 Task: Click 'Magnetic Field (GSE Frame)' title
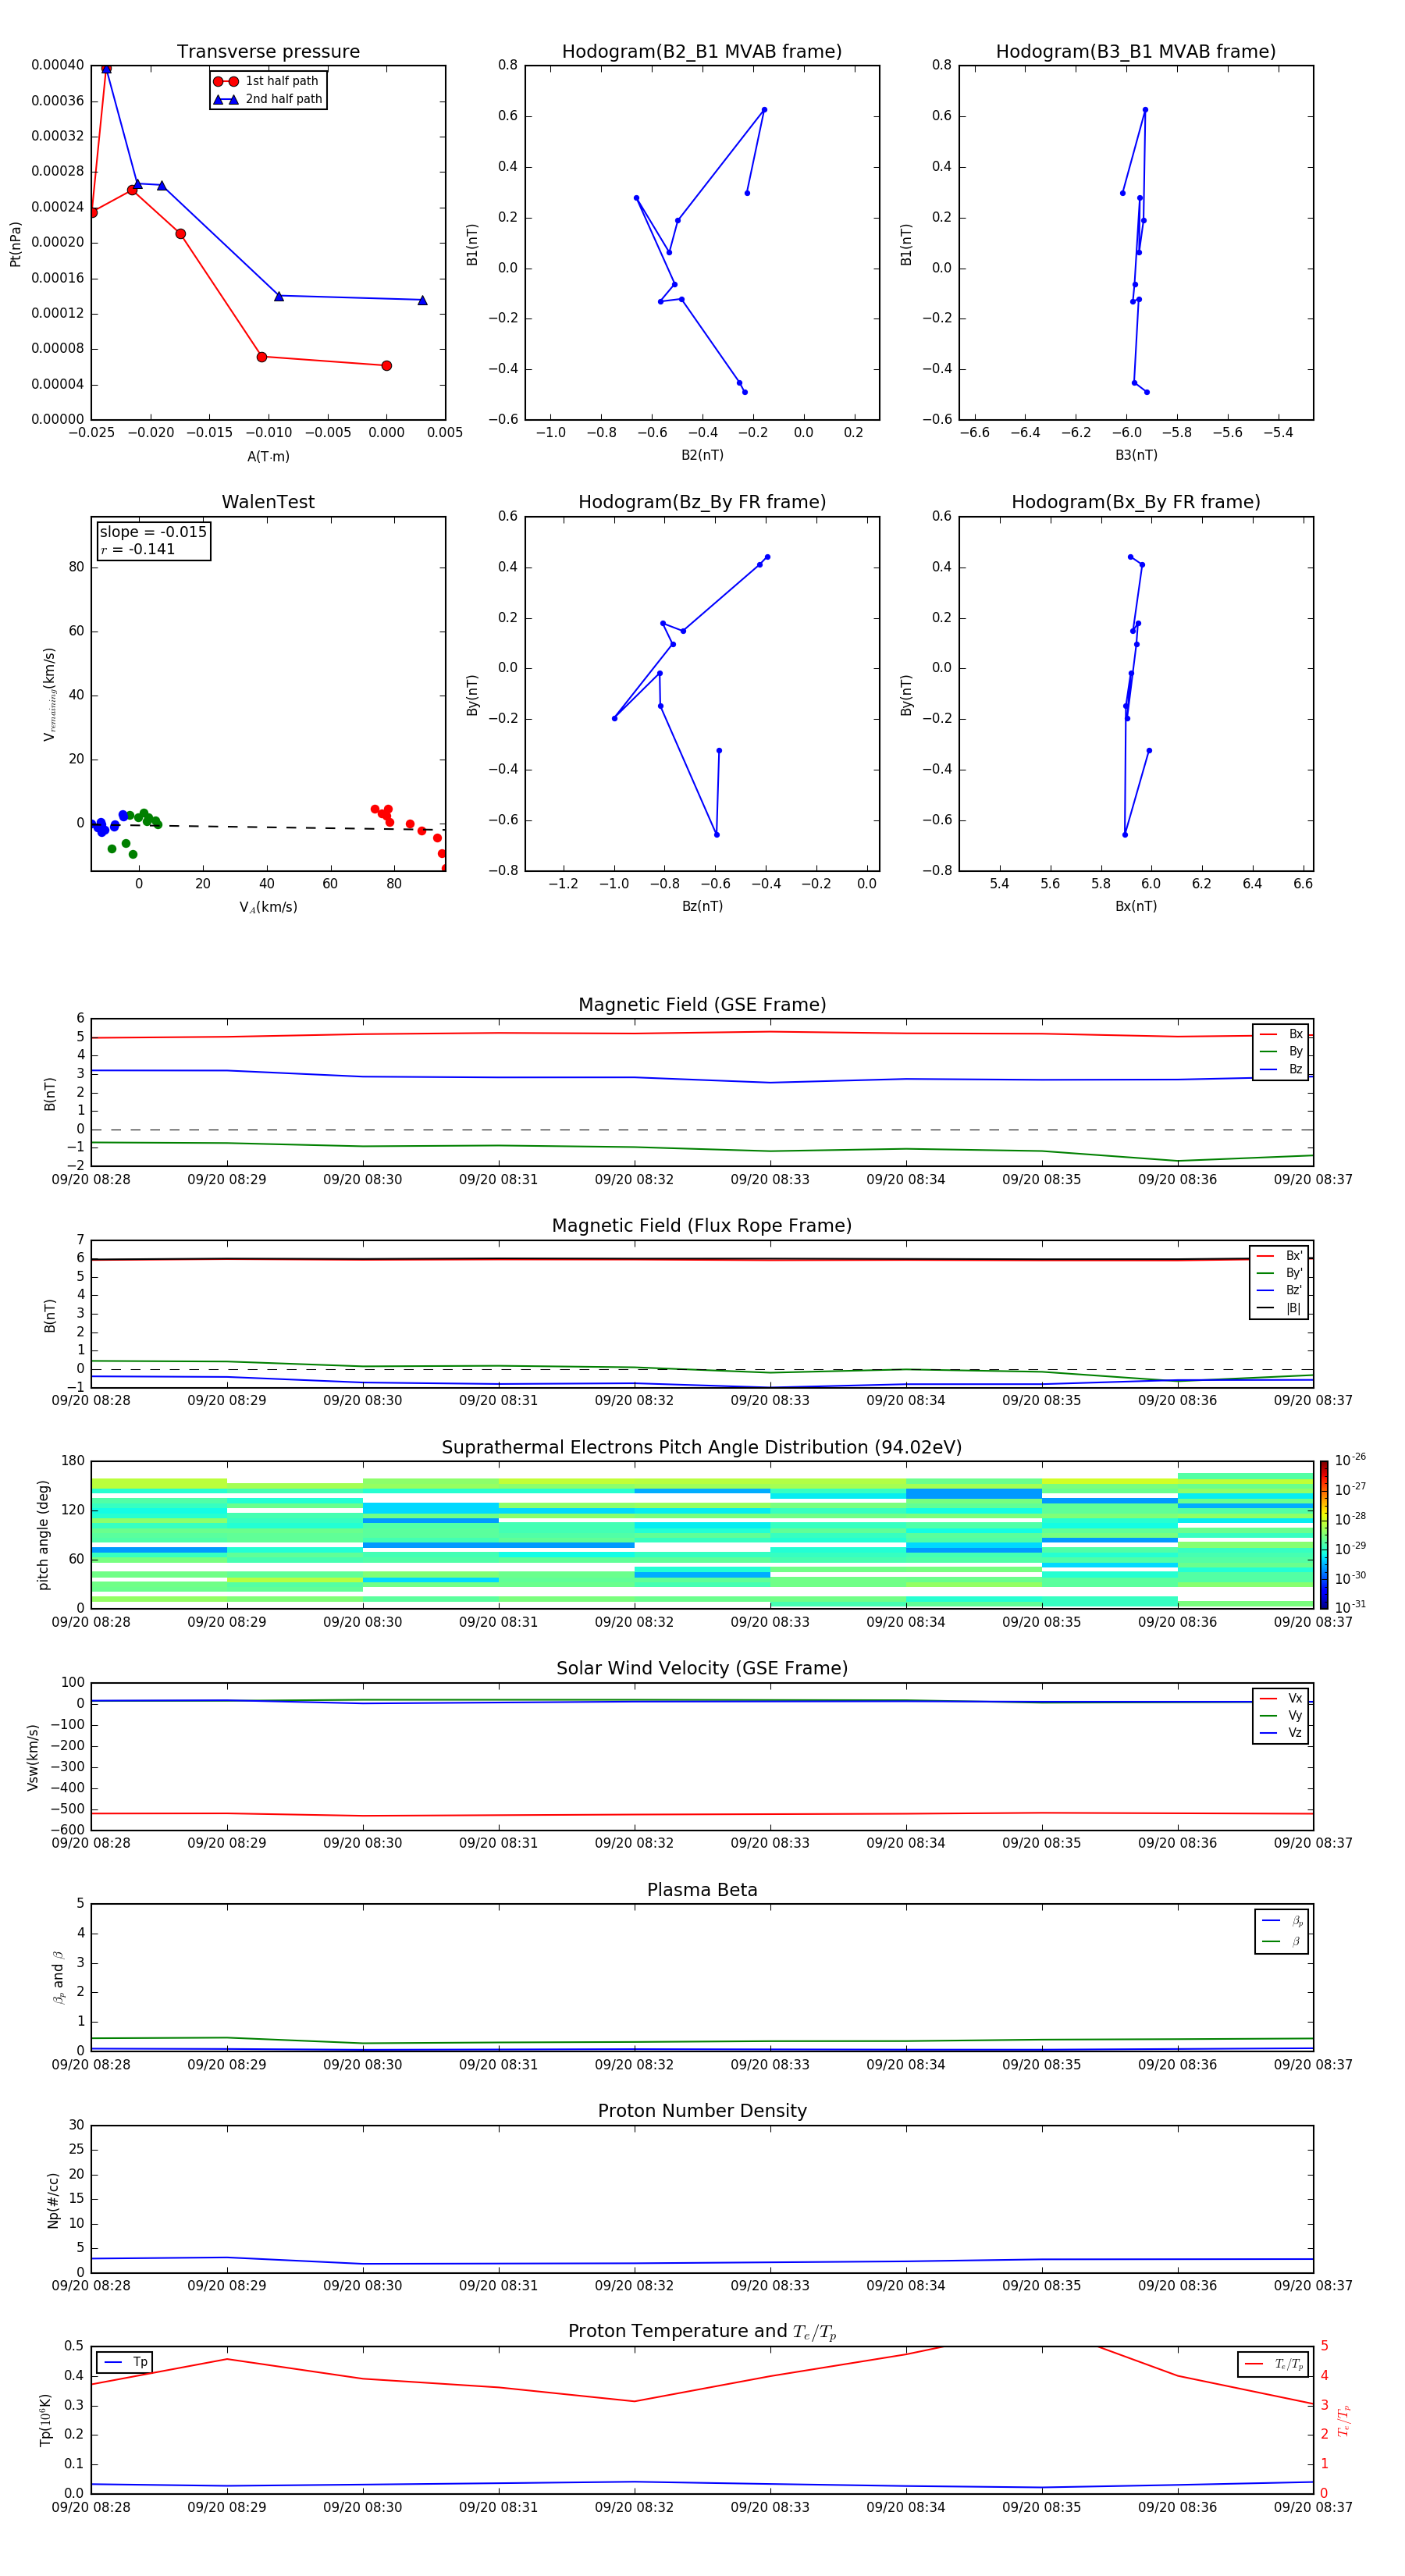click(702, 1005)
